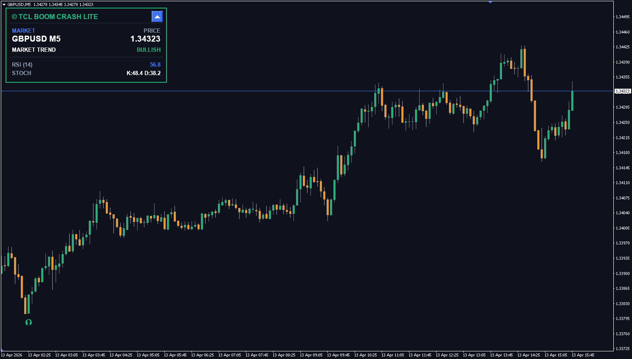Click the 1.33760 level on price scale
632x359 pixels.
point(623,334)
